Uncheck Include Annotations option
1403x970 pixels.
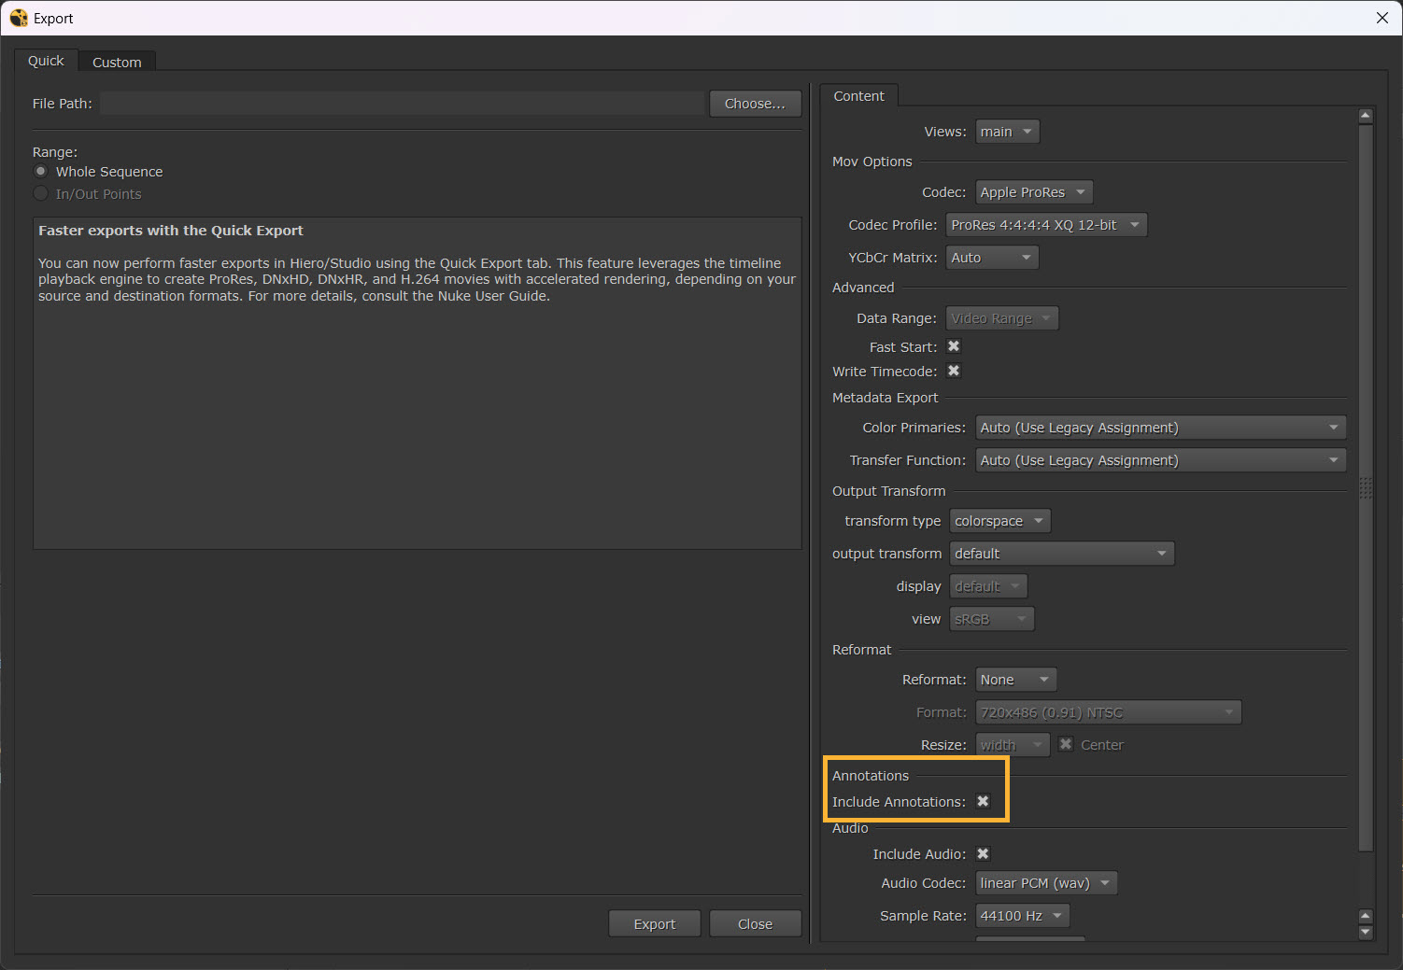click(x=983, y=801)
